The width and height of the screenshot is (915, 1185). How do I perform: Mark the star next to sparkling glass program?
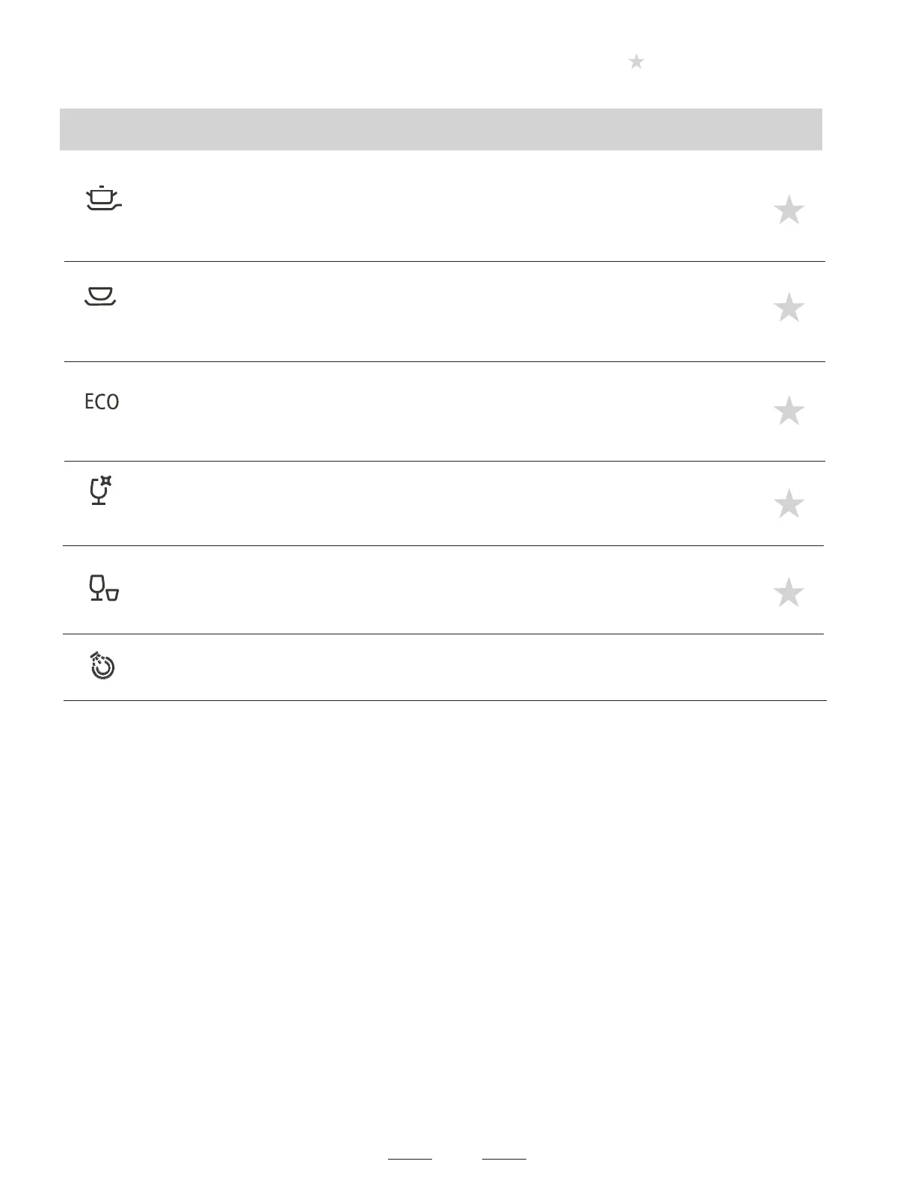tap(789, 504)
